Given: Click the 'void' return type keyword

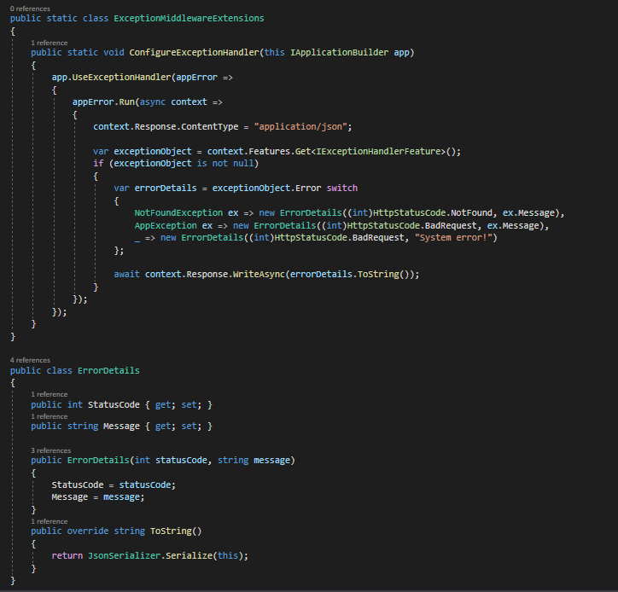Looking at the screenshot, I should (x=114, y=52).
